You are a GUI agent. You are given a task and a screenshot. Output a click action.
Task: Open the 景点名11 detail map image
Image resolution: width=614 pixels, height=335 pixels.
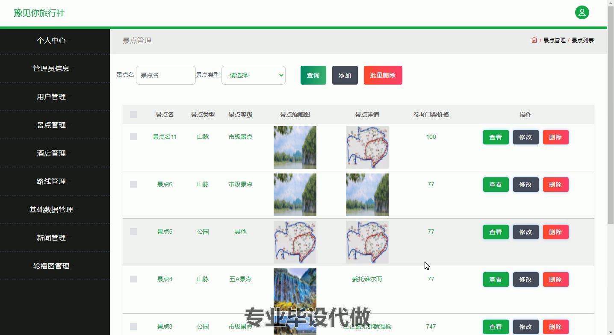[x=367, y=147]
